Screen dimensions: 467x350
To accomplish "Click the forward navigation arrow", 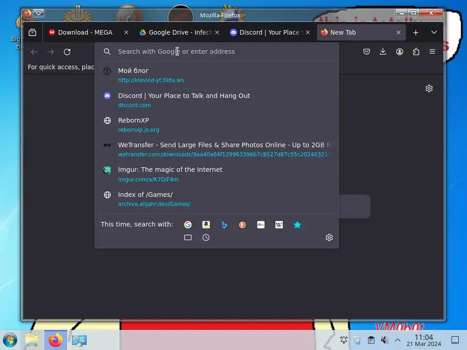I will 51,52.
